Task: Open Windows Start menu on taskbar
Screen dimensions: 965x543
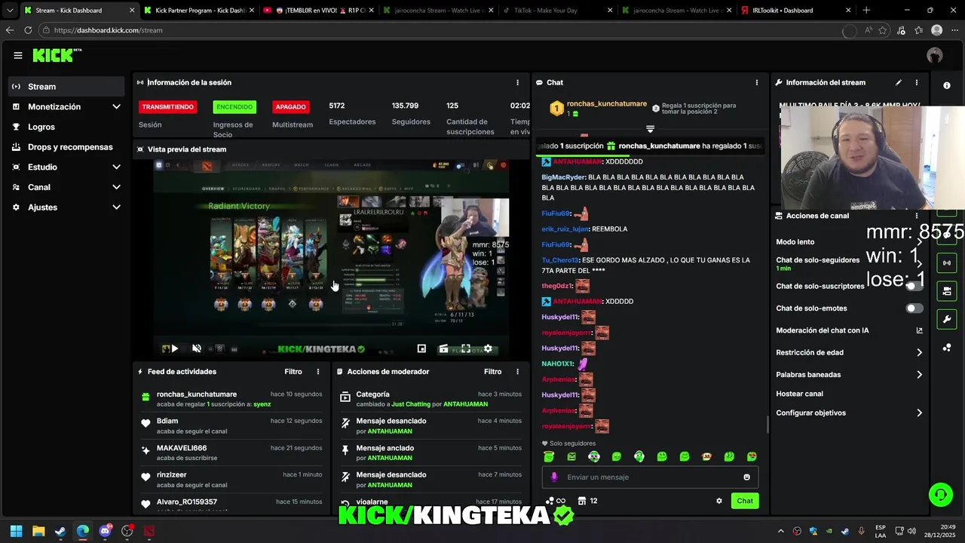Action: 17,531
